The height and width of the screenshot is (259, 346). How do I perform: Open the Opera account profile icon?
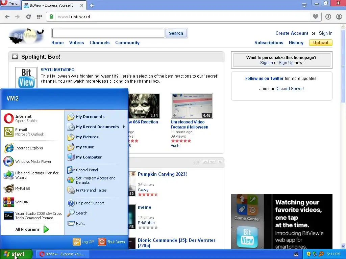tap(339, 17)
